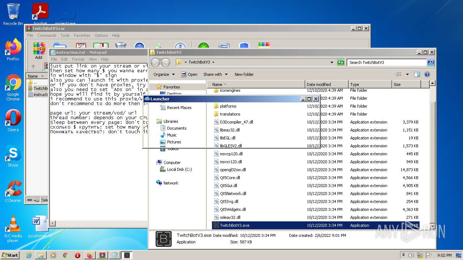
Task: Refresh the TwitchBotV3 folder view
Action: (340, 62)
